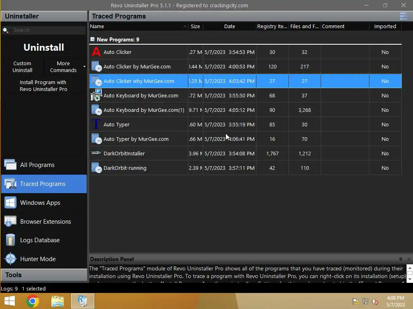
Task: Open Windows Apps module
Action: point(44,203)
